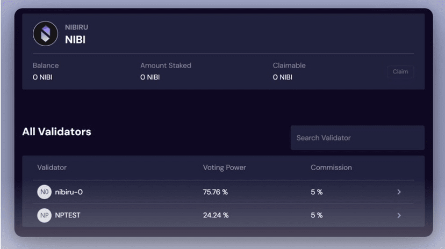Sort by the Commission column header
Screen dimensions: 445x249
click(331, 167)
